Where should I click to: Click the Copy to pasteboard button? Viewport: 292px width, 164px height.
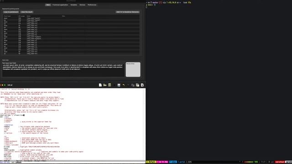[11, 12]
